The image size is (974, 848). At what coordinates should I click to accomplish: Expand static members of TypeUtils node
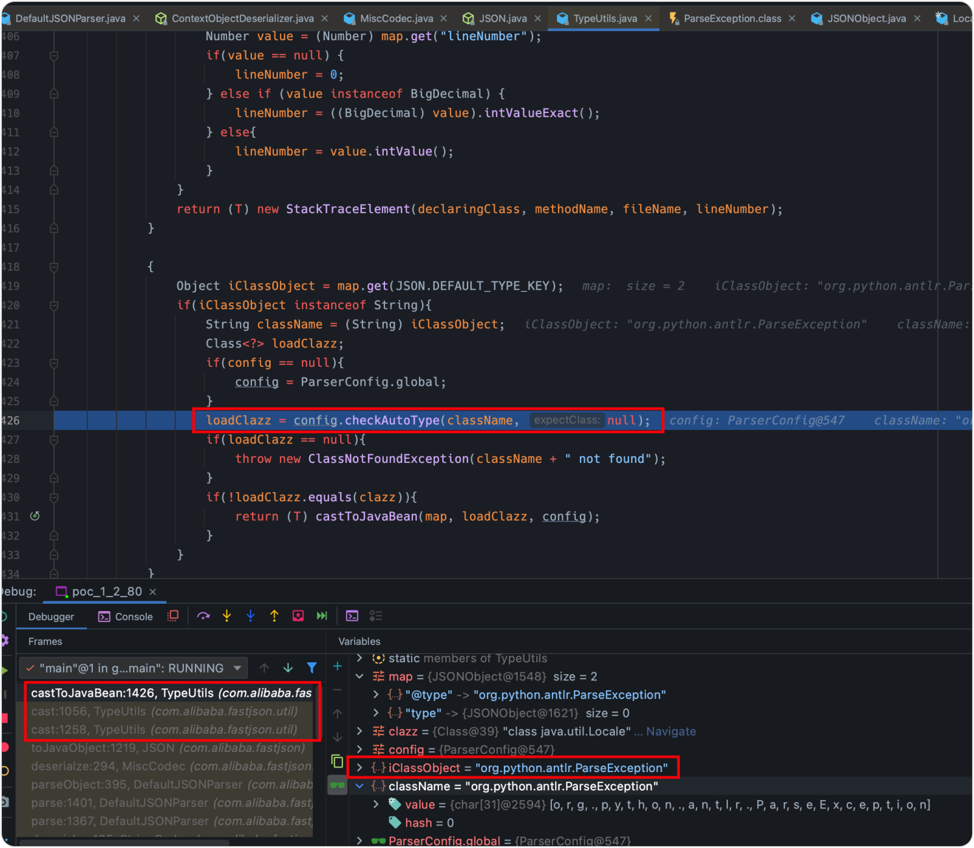[360, 658]
